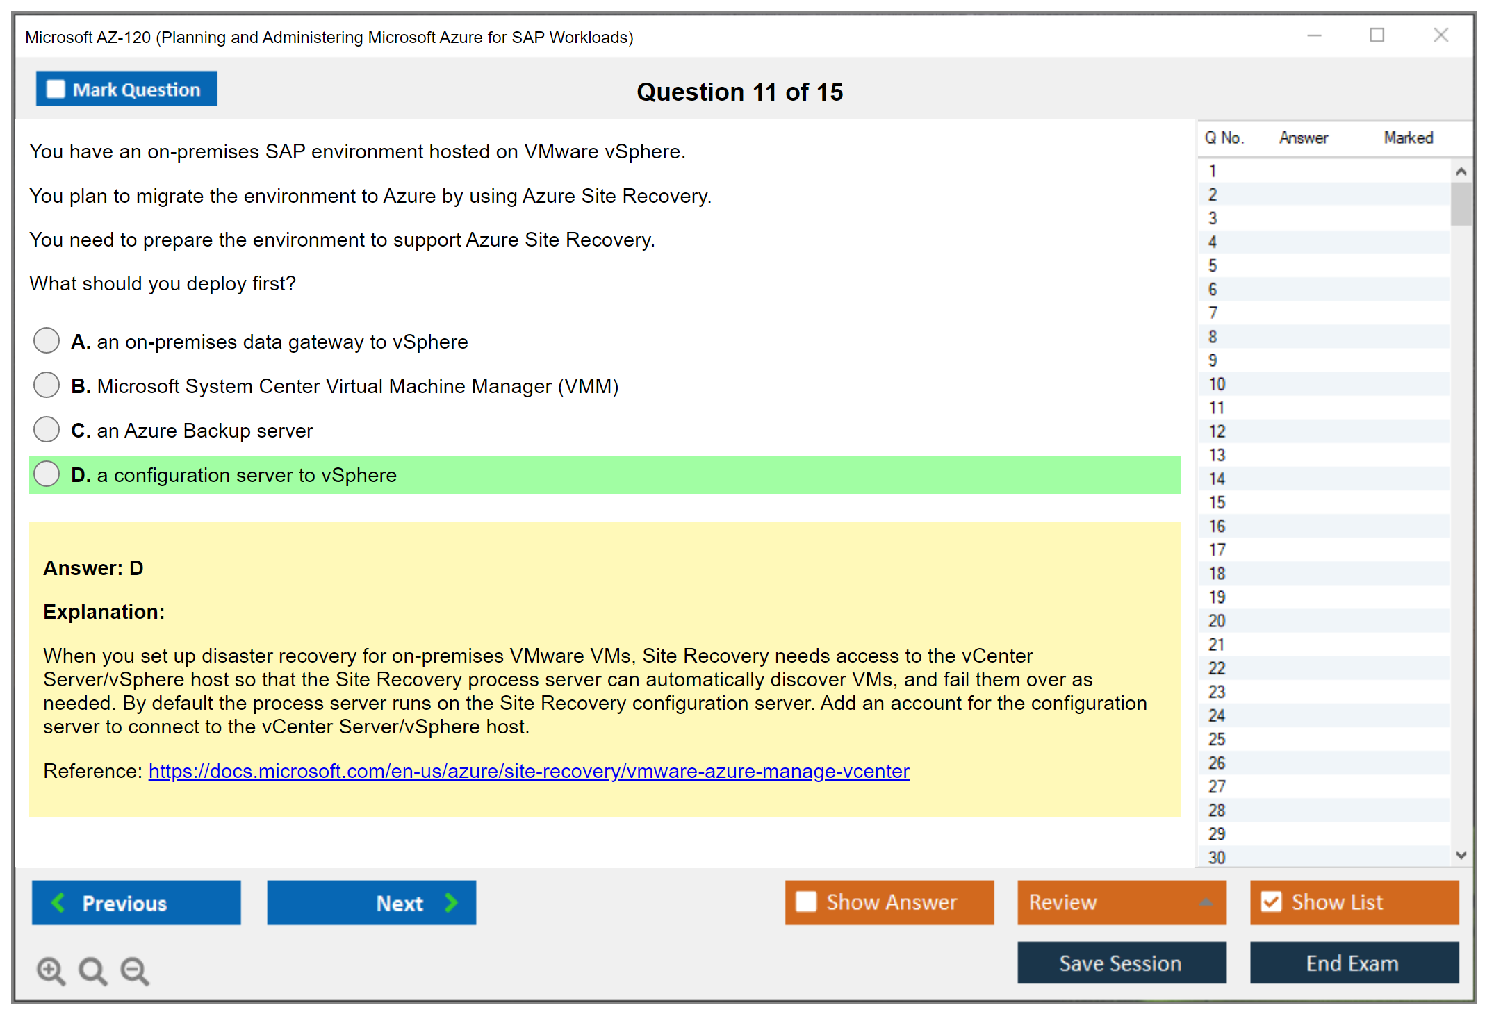Image resolution: width=1494 pixels, height=1021 pixels.
Task: Click the zoom in magnifier icon
Action: [51, 970]
